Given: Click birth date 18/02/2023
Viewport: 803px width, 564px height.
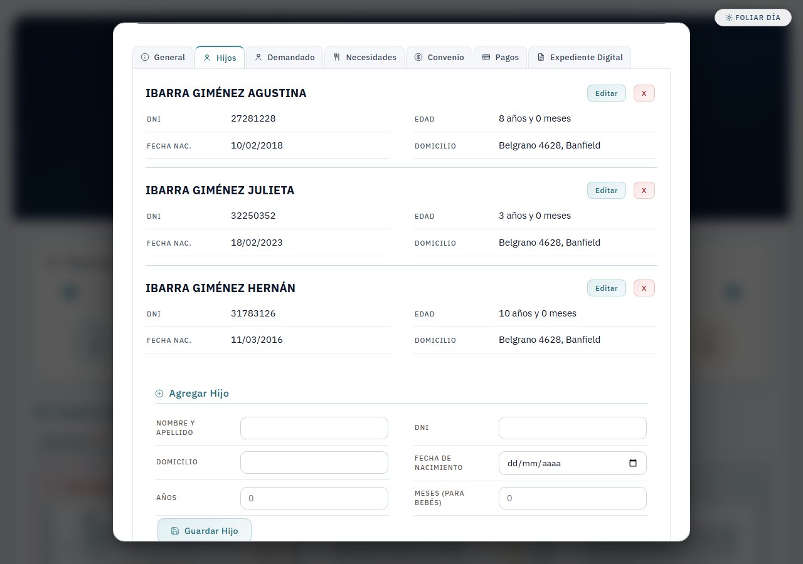Looking at the screenshot, I should (257, 243).
